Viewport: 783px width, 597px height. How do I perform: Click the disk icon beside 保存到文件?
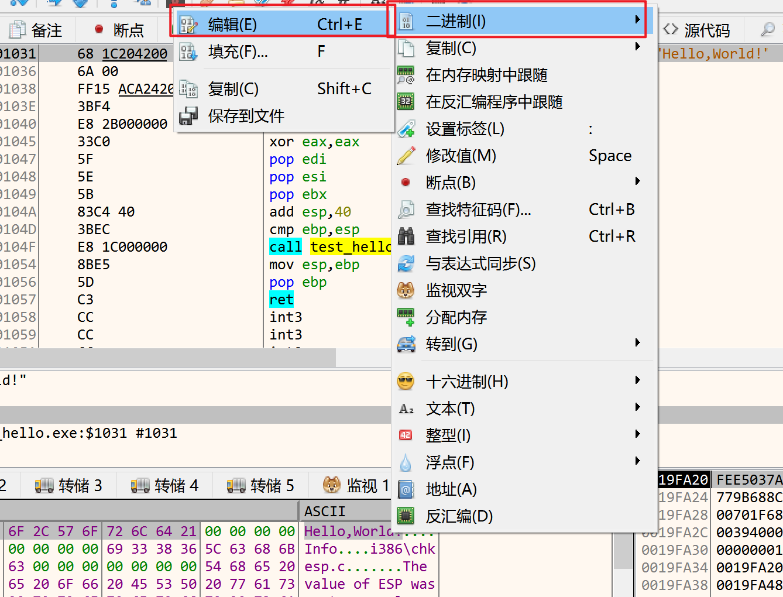188,116
